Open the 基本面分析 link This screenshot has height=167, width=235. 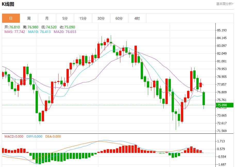[x=224, y=4]
